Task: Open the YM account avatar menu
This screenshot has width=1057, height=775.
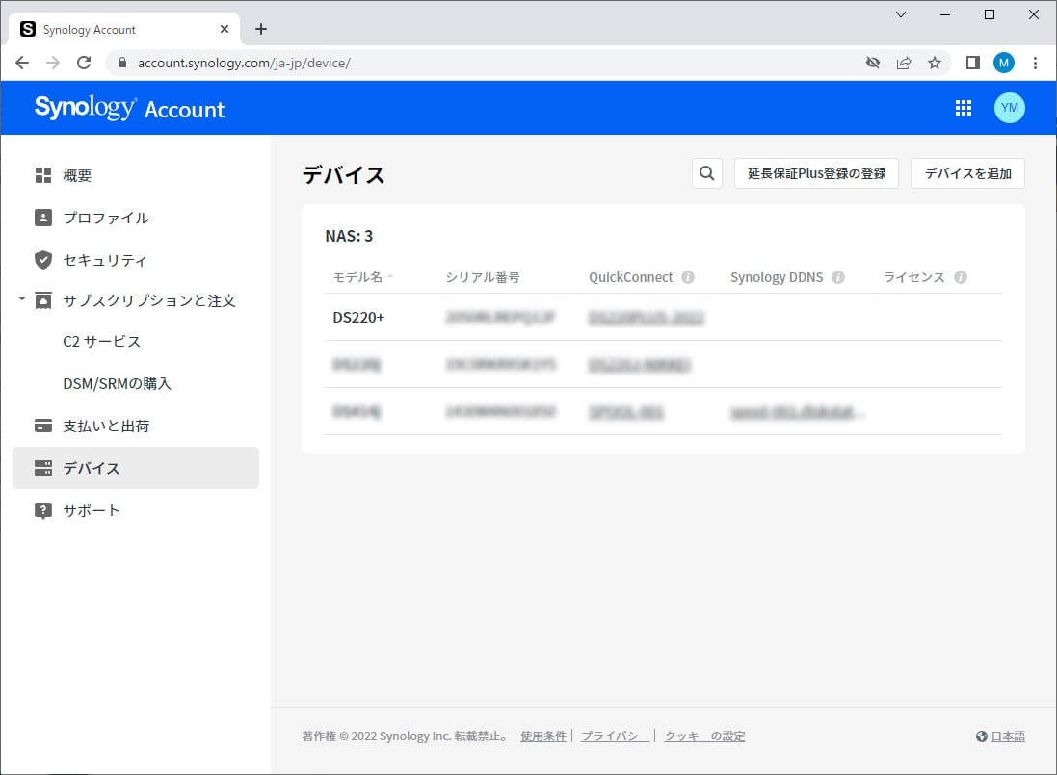Action: click(x=1009, y=108)
